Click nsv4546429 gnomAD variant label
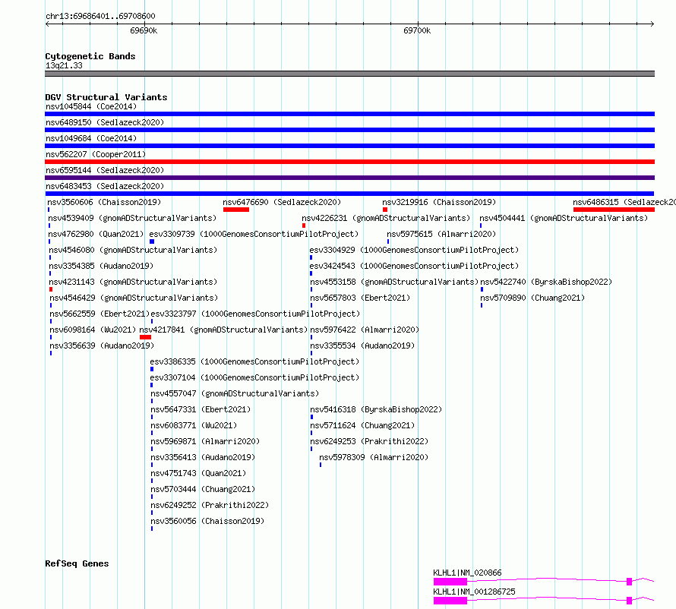This screenshot has height=609, width=676. tap(134, 298)
